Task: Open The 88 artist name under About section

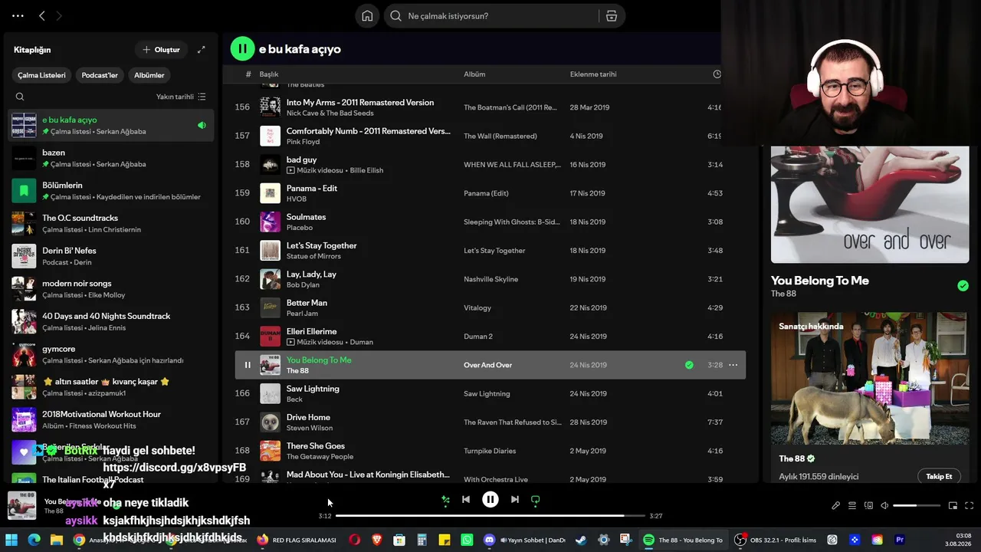Action: click(x=792, y=458)
